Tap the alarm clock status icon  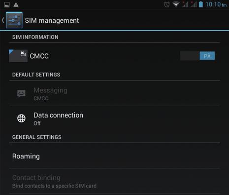click(x=167, y=4)
